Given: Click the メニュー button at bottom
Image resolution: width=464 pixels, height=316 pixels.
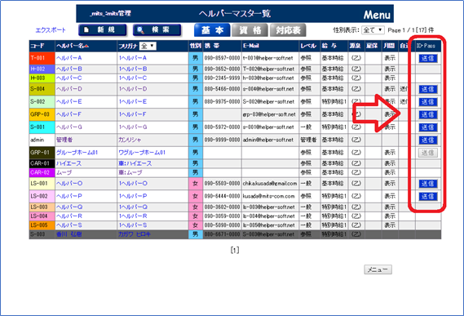Looking at the screenshot, I should [x=378, y=269].
